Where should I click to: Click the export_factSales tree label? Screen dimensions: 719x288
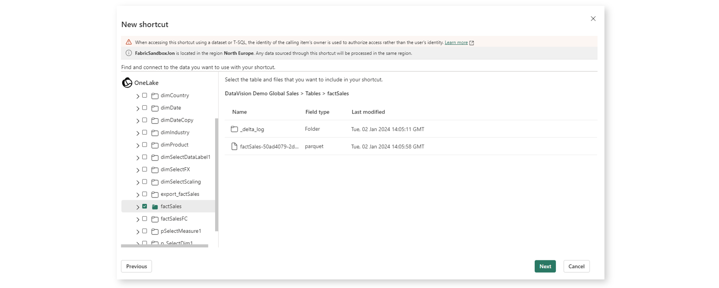click(180, 194)
